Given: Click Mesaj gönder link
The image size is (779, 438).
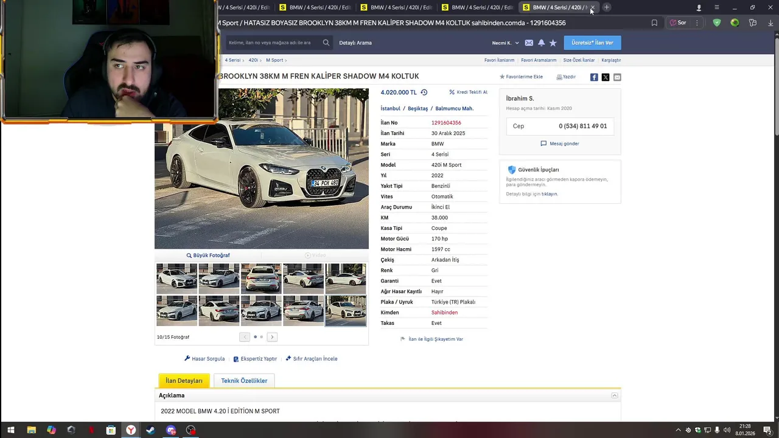Looking at the screenshot, I should tap(560, 144).
